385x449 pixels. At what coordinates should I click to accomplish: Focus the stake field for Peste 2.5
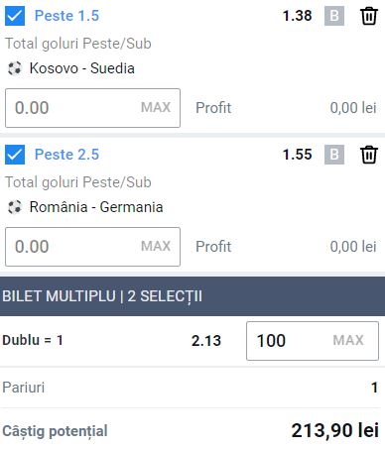click(x=92, y=247)
